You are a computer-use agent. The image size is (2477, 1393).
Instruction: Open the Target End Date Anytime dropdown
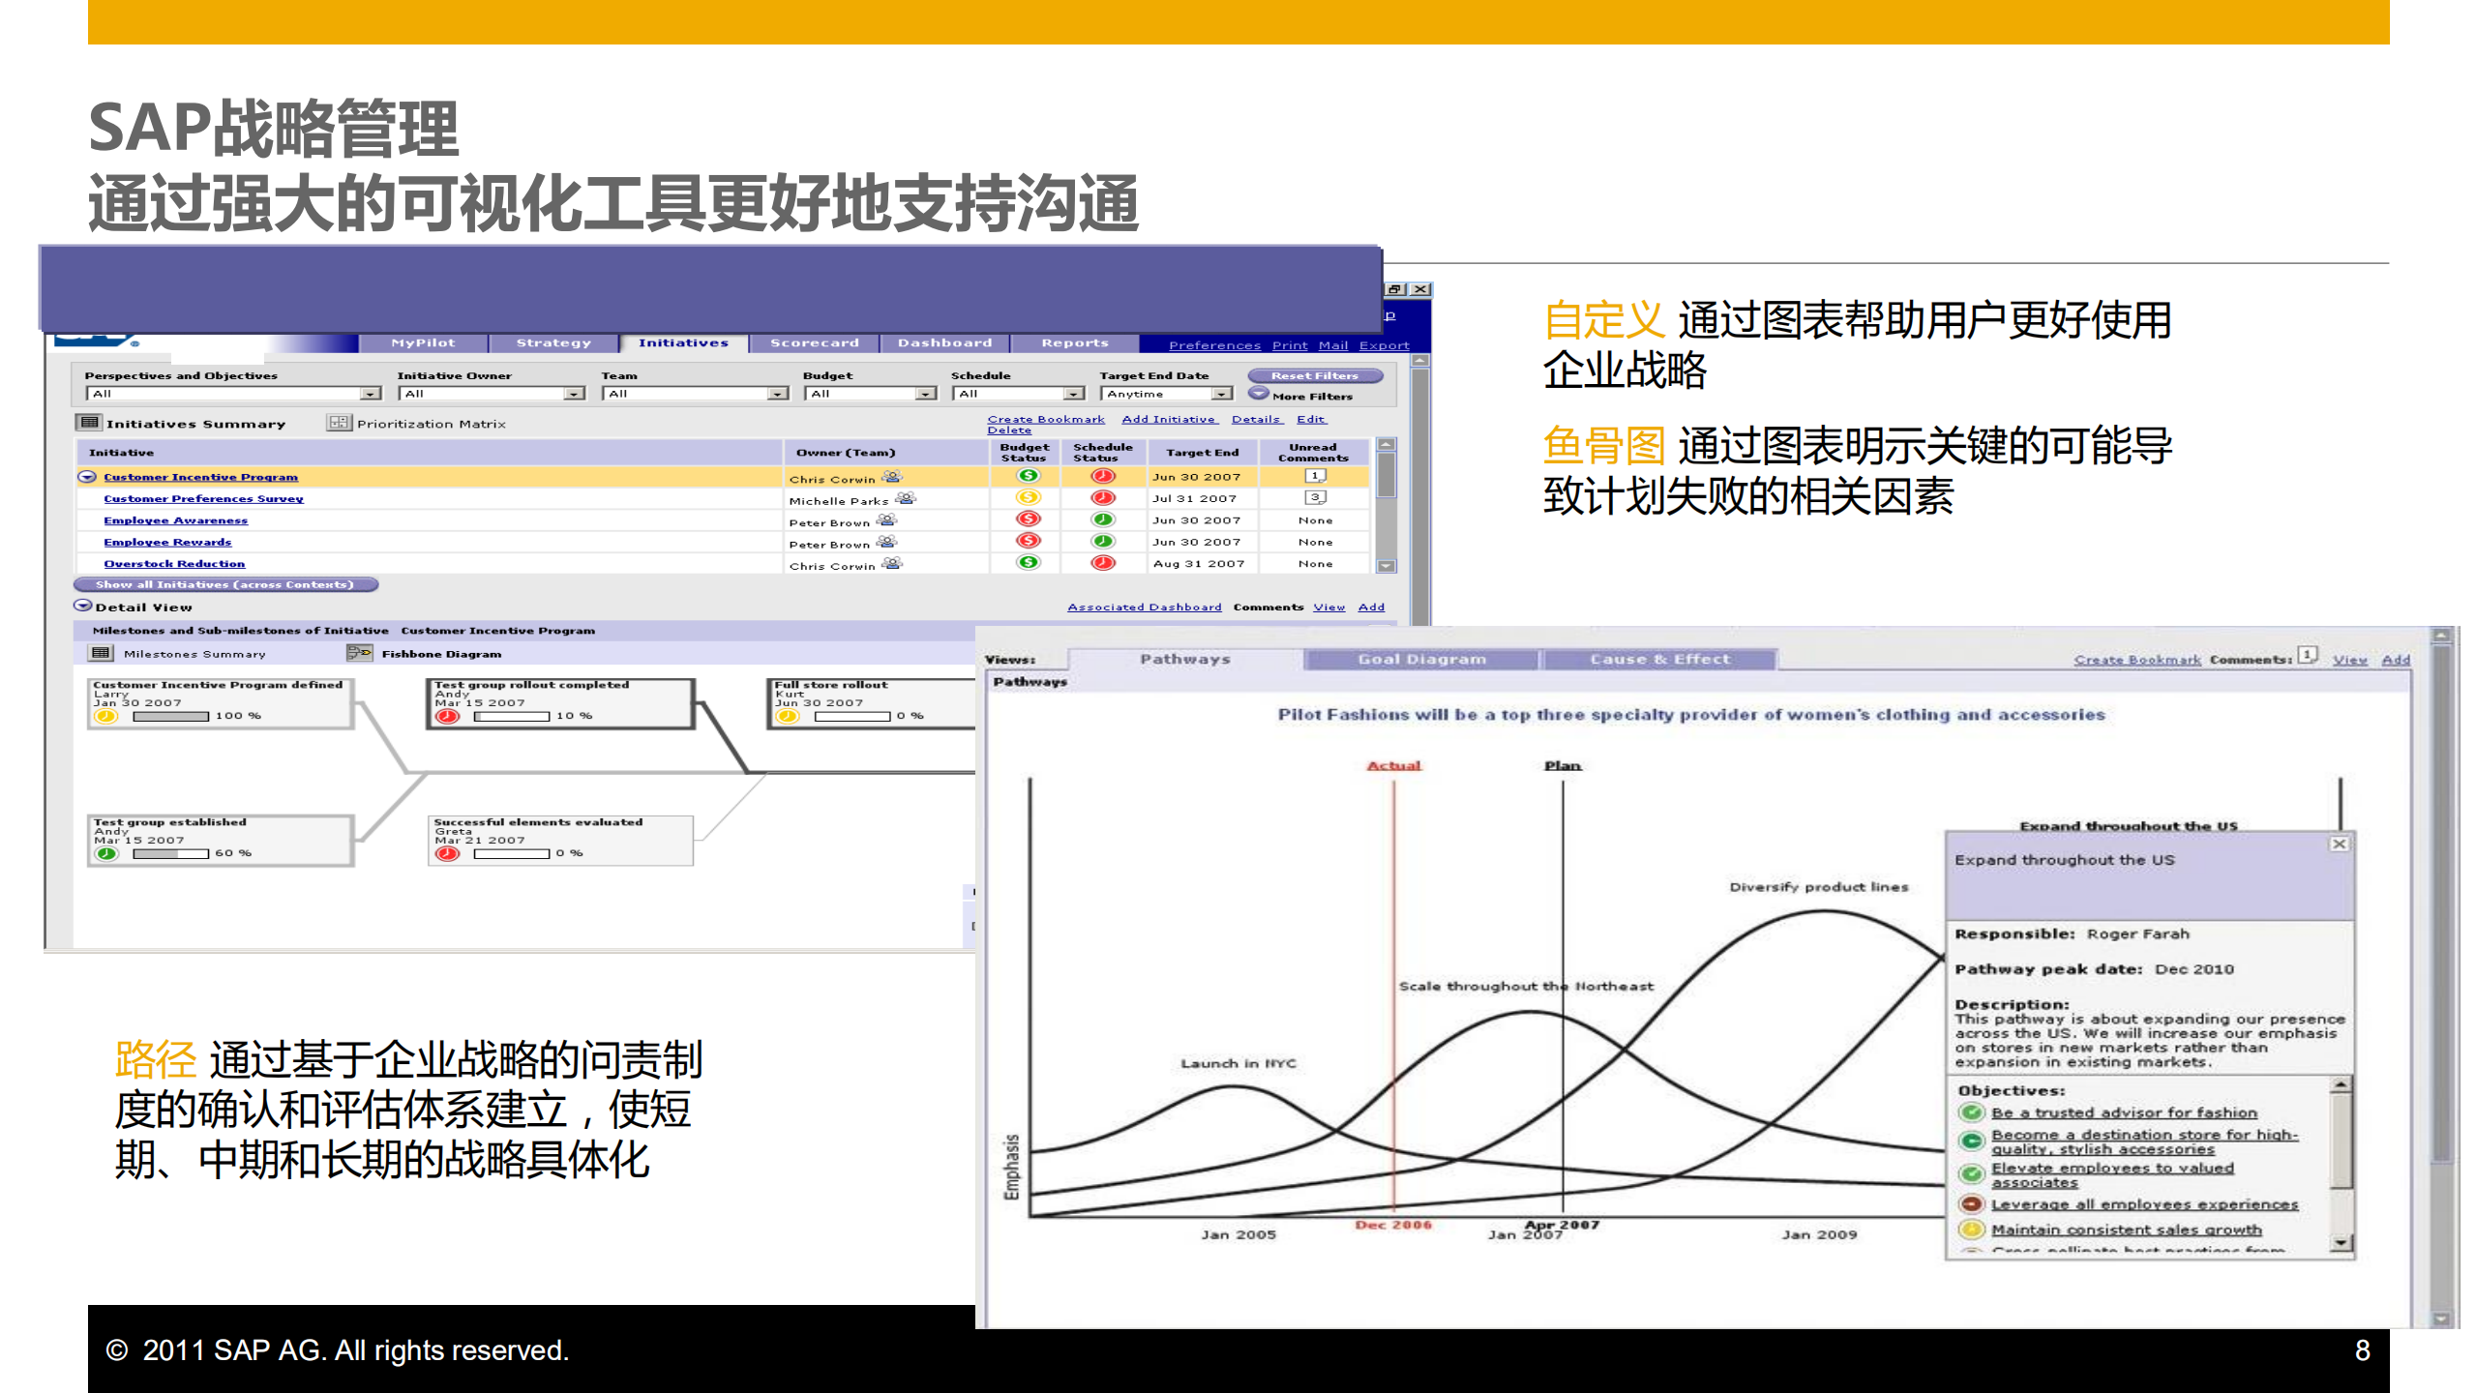[x=1221, y=394]
